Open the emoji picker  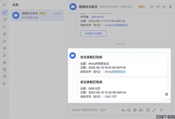pos(129,110)
